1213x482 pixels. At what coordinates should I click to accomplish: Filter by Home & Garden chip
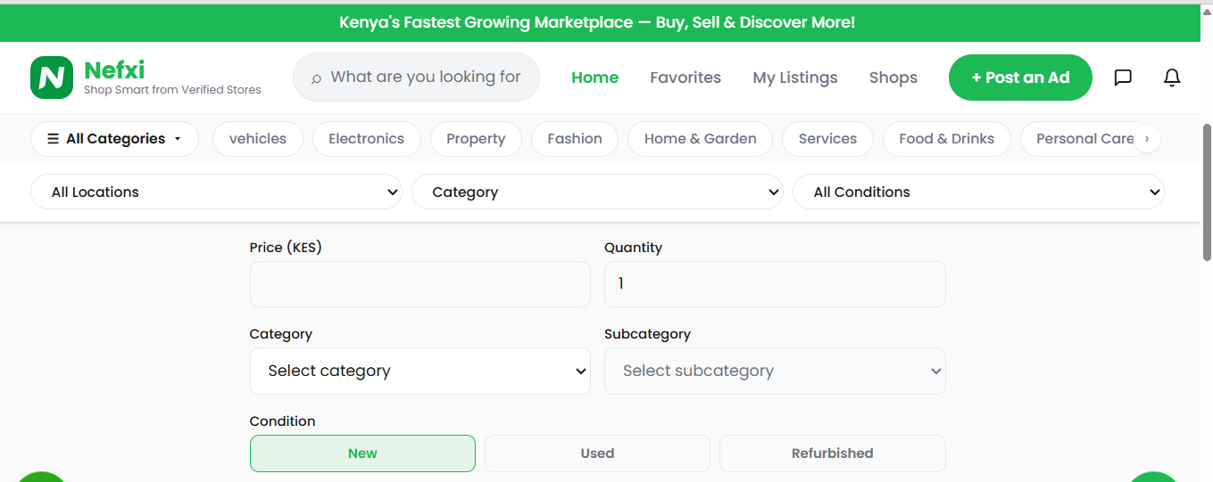[701, 139]
